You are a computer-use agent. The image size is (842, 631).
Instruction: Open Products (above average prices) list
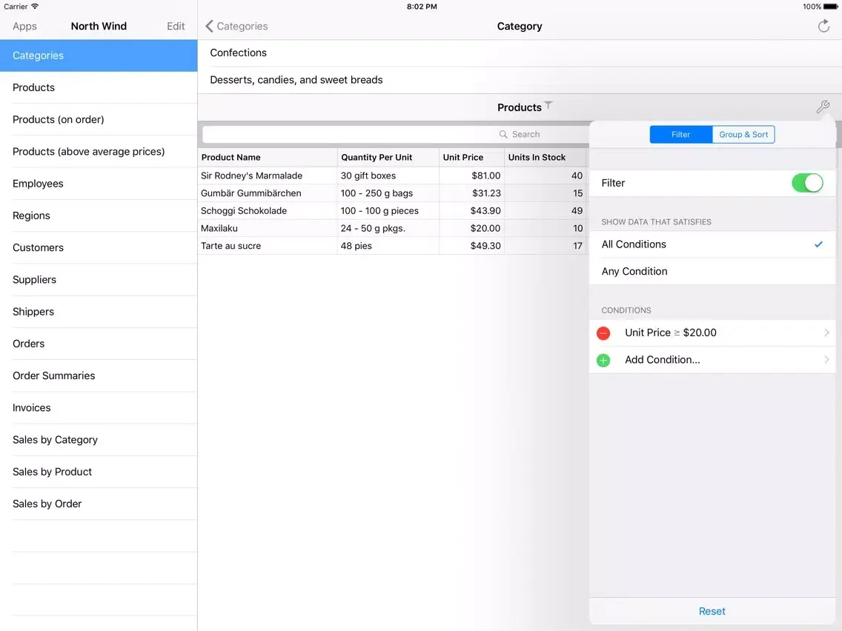(99, 151)
